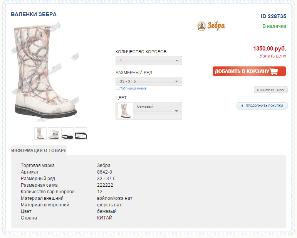297x238 pixels.
Task: Open the Количество коробов dropdown
Action: tap(149, 61)
